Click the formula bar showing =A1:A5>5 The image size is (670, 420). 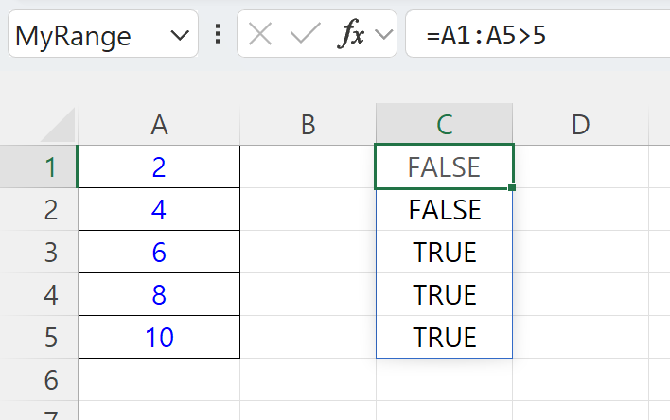[538, 34]
